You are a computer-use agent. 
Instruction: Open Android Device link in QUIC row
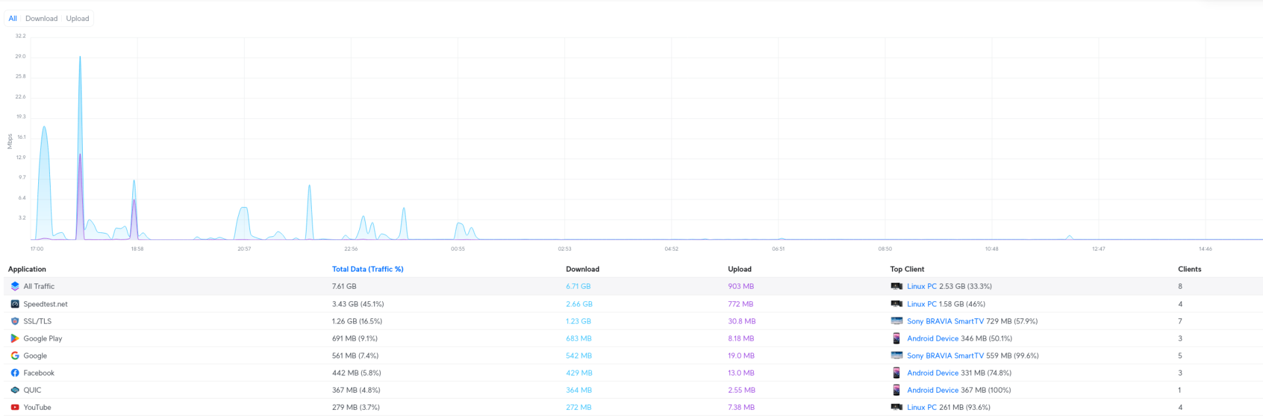(x=932, y=390)
